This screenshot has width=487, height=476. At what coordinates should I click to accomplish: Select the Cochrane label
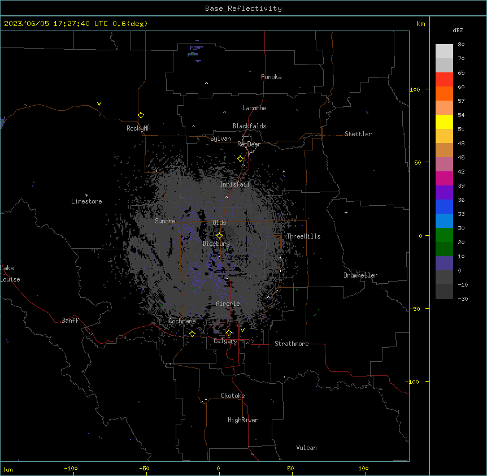(182, 321)
